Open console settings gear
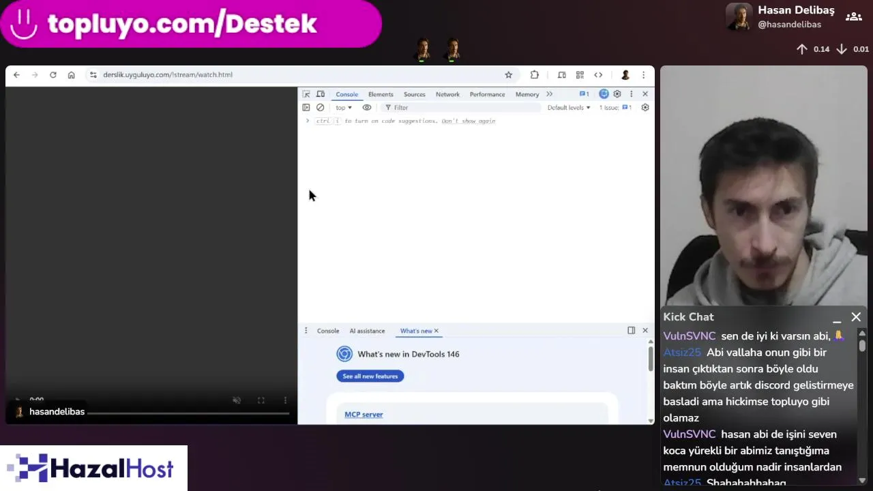 (645, 108)
